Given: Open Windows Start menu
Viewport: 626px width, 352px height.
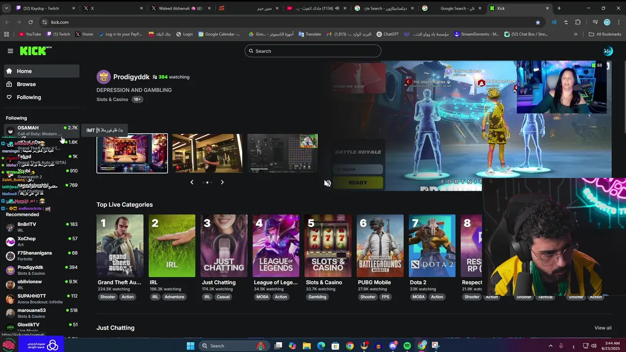Looking at the screenshot, I should 191,346.
